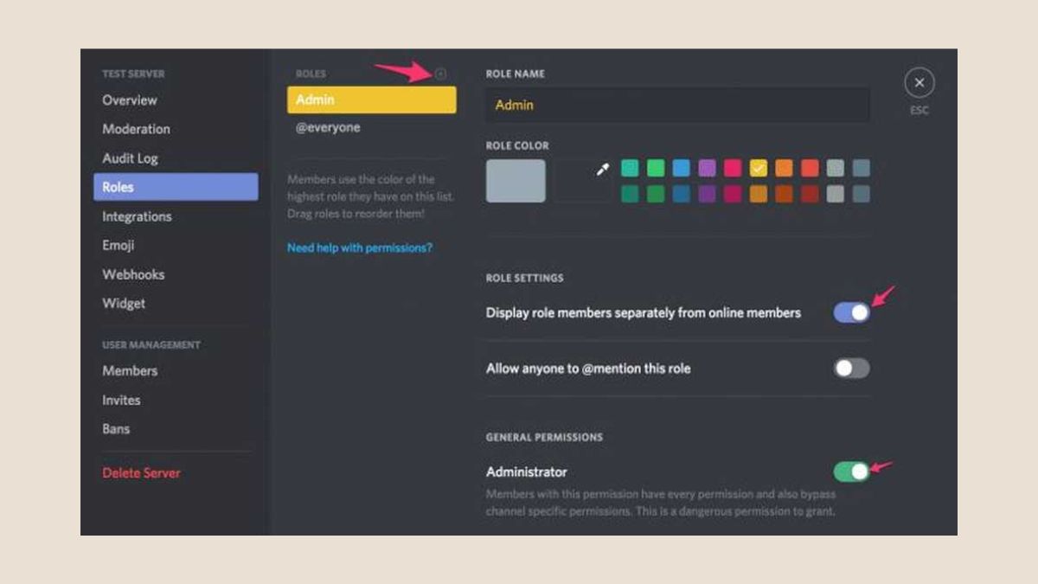Pick the yellow role color swatch
This screenshot has height=584, width=1038.
pyautogui.click(x=759, y=169)
